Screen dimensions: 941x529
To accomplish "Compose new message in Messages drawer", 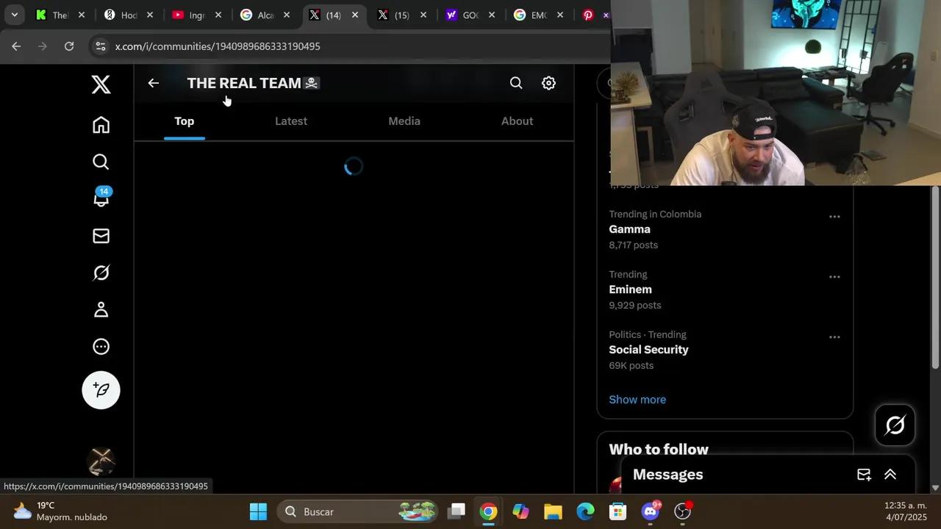I will click(864, 475).
